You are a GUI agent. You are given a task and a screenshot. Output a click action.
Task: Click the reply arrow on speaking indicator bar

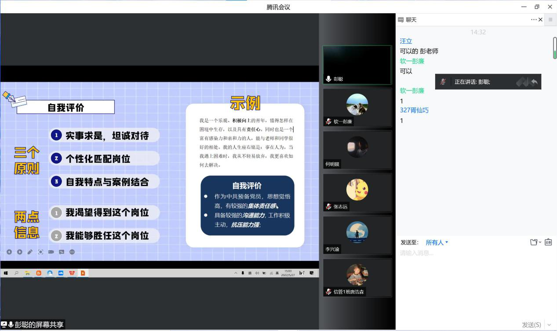coord(534,82)
